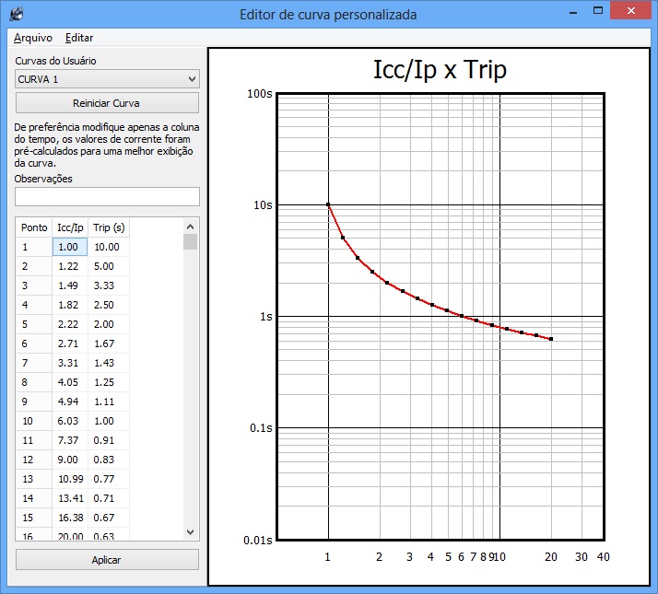The height and width of the screenshot is (594, 658).
Task: Select Trip cell 2.00
Action: click(x=109, y=324)
